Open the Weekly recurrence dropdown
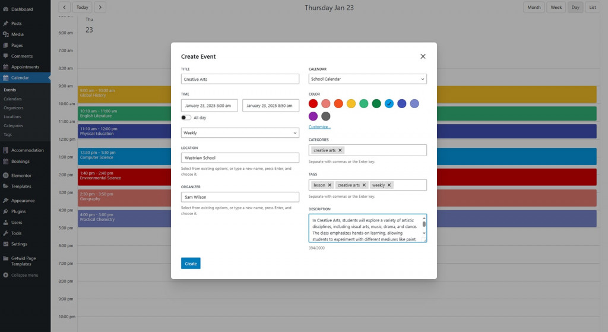 point(240,132)
